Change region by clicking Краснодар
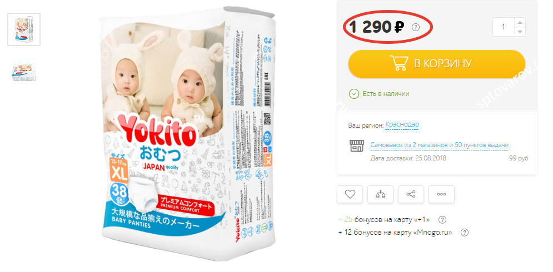This screenshot has width=553, height=272. click(402, 124)
